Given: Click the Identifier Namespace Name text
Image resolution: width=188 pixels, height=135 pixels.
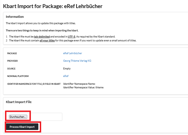Looking at the screenshot, I should pos(79,84).
